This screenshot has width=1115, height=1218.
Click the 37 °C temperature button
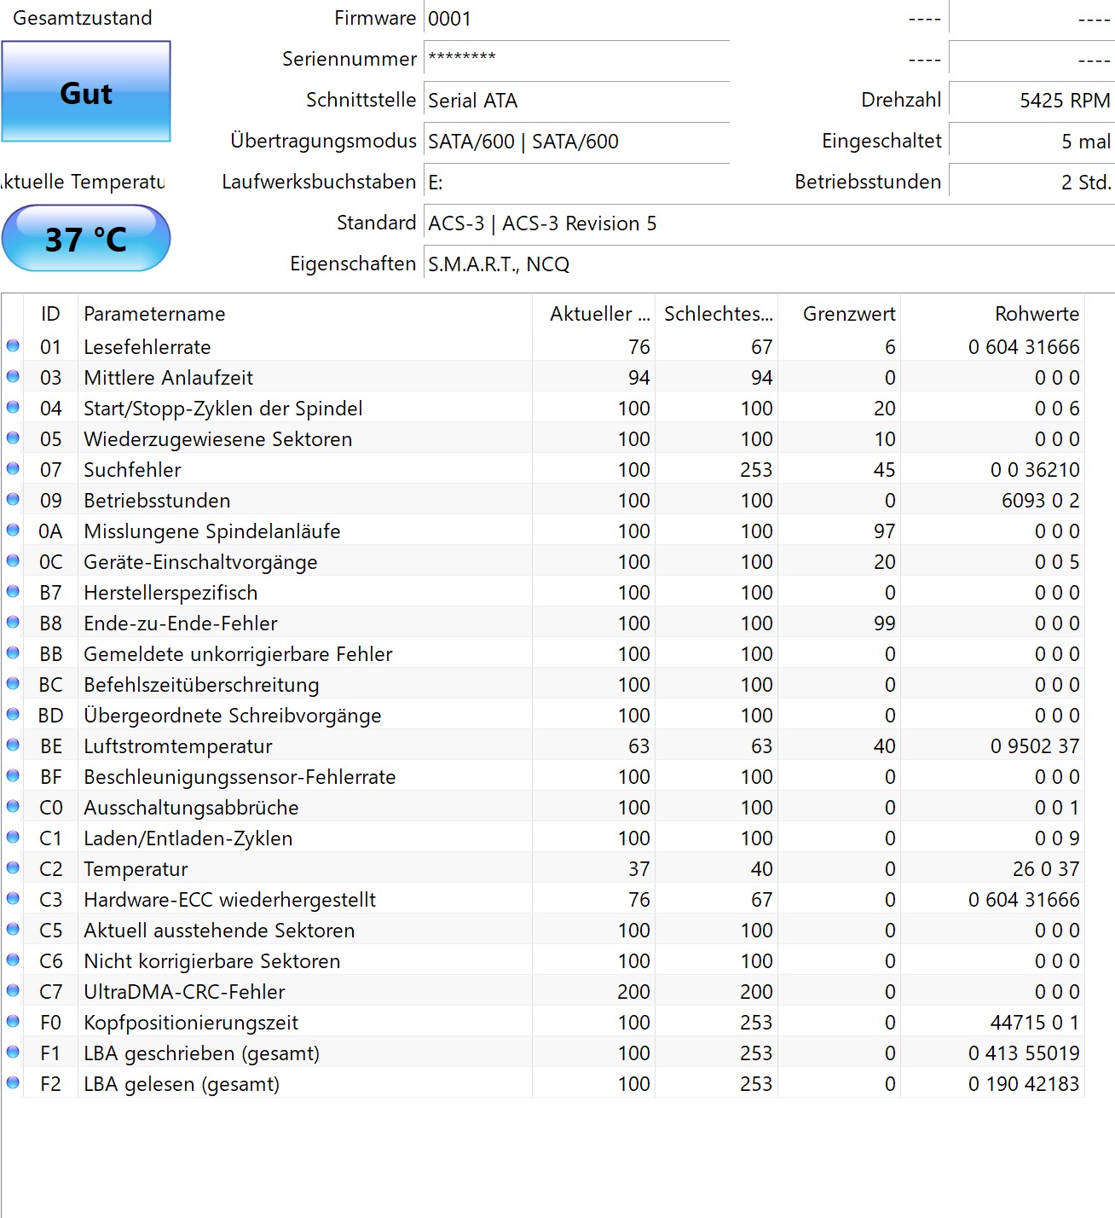click(86, 238)
